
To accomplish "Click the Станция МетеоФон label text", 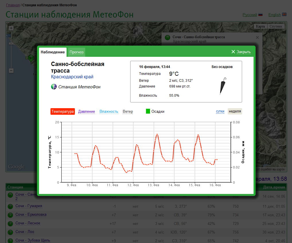I will coord(79,87).
